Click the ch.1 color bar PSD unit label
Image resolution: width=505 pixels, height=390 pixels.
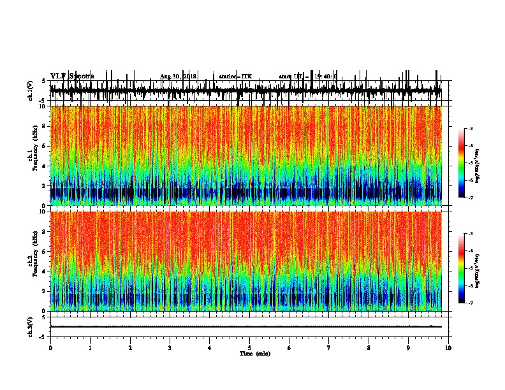(478, 166)
